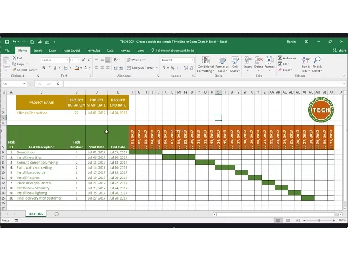
Task: Click the zoom slider handle
Action: click(319, 220)
